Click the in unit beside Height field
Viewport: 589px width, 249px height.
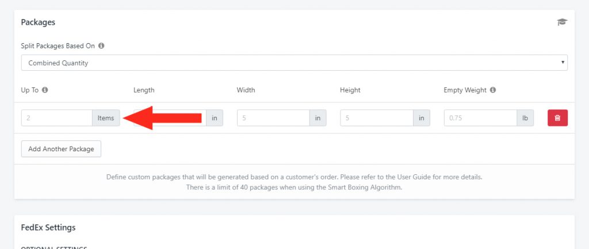pos(422,118)
